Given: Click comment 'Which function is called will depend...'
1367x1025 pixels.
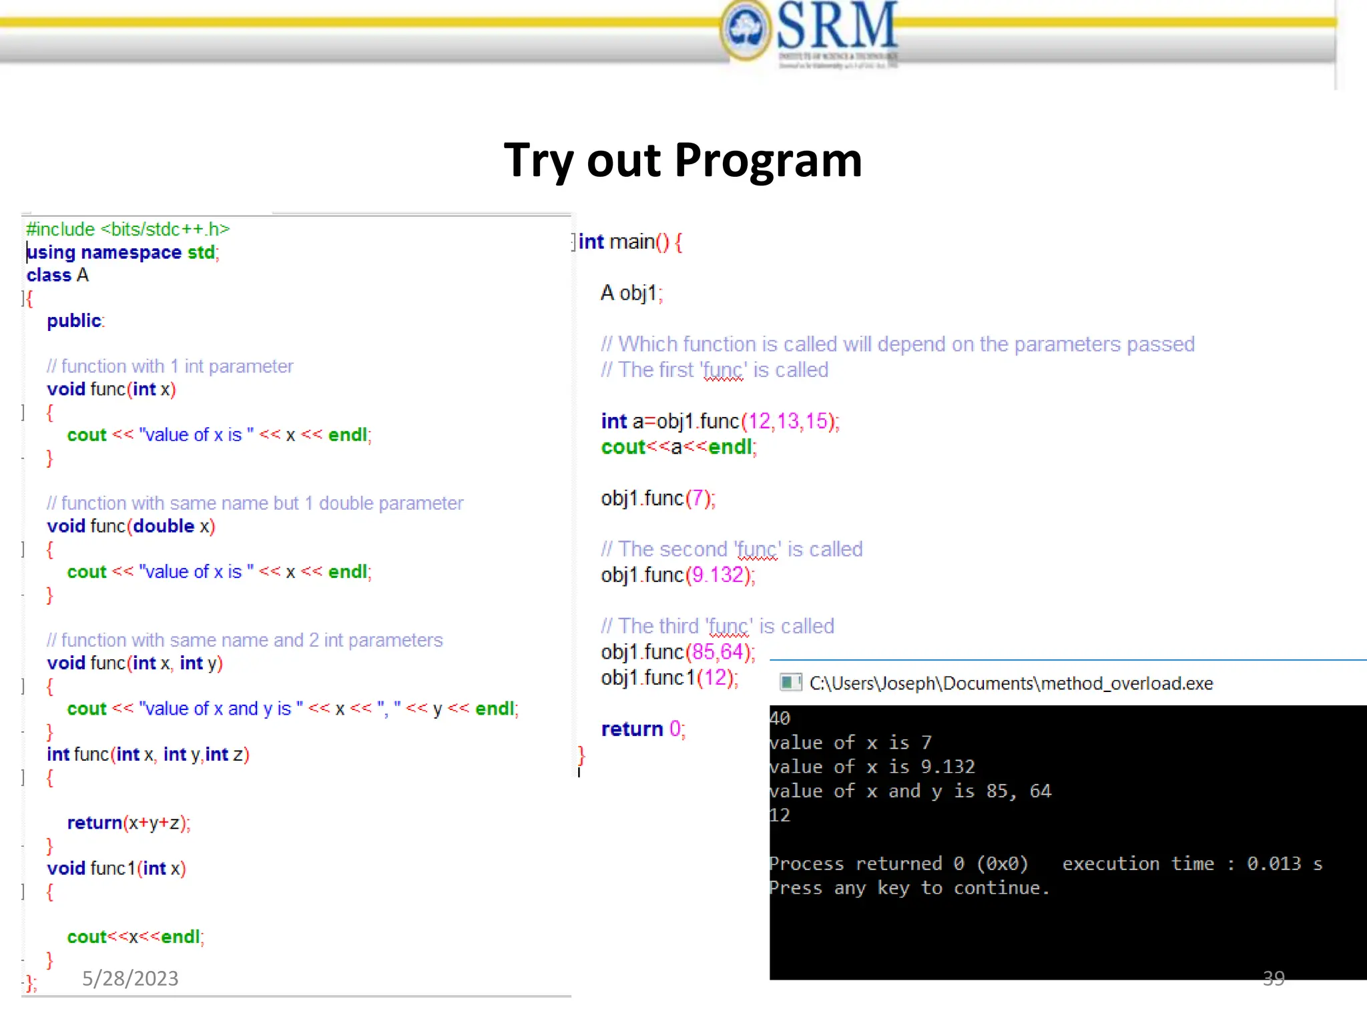Looking at the screenshot, I should pos(898,344).
